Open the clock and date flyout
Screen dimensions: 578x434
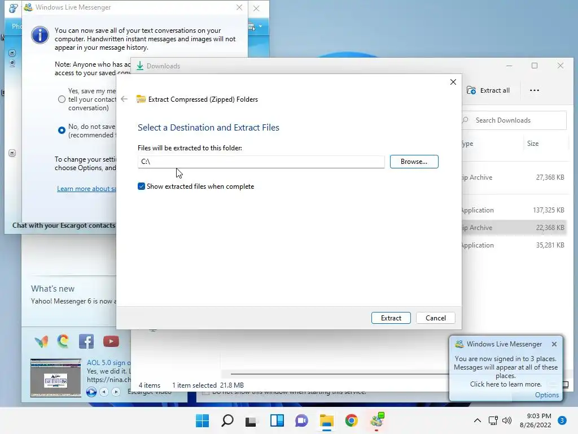[x=536, y=420]
